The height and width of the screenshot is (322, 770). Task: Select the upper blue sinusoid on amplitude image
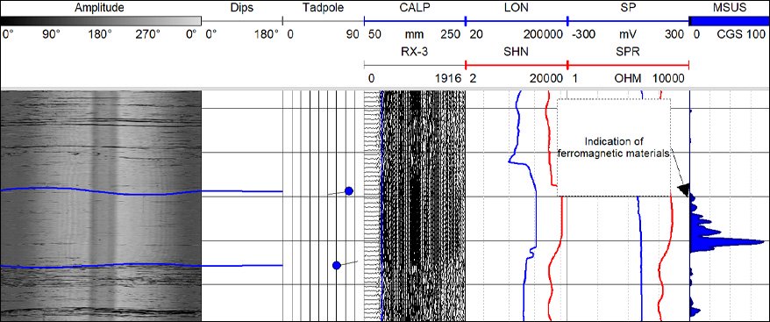click(x=101, y=190)
